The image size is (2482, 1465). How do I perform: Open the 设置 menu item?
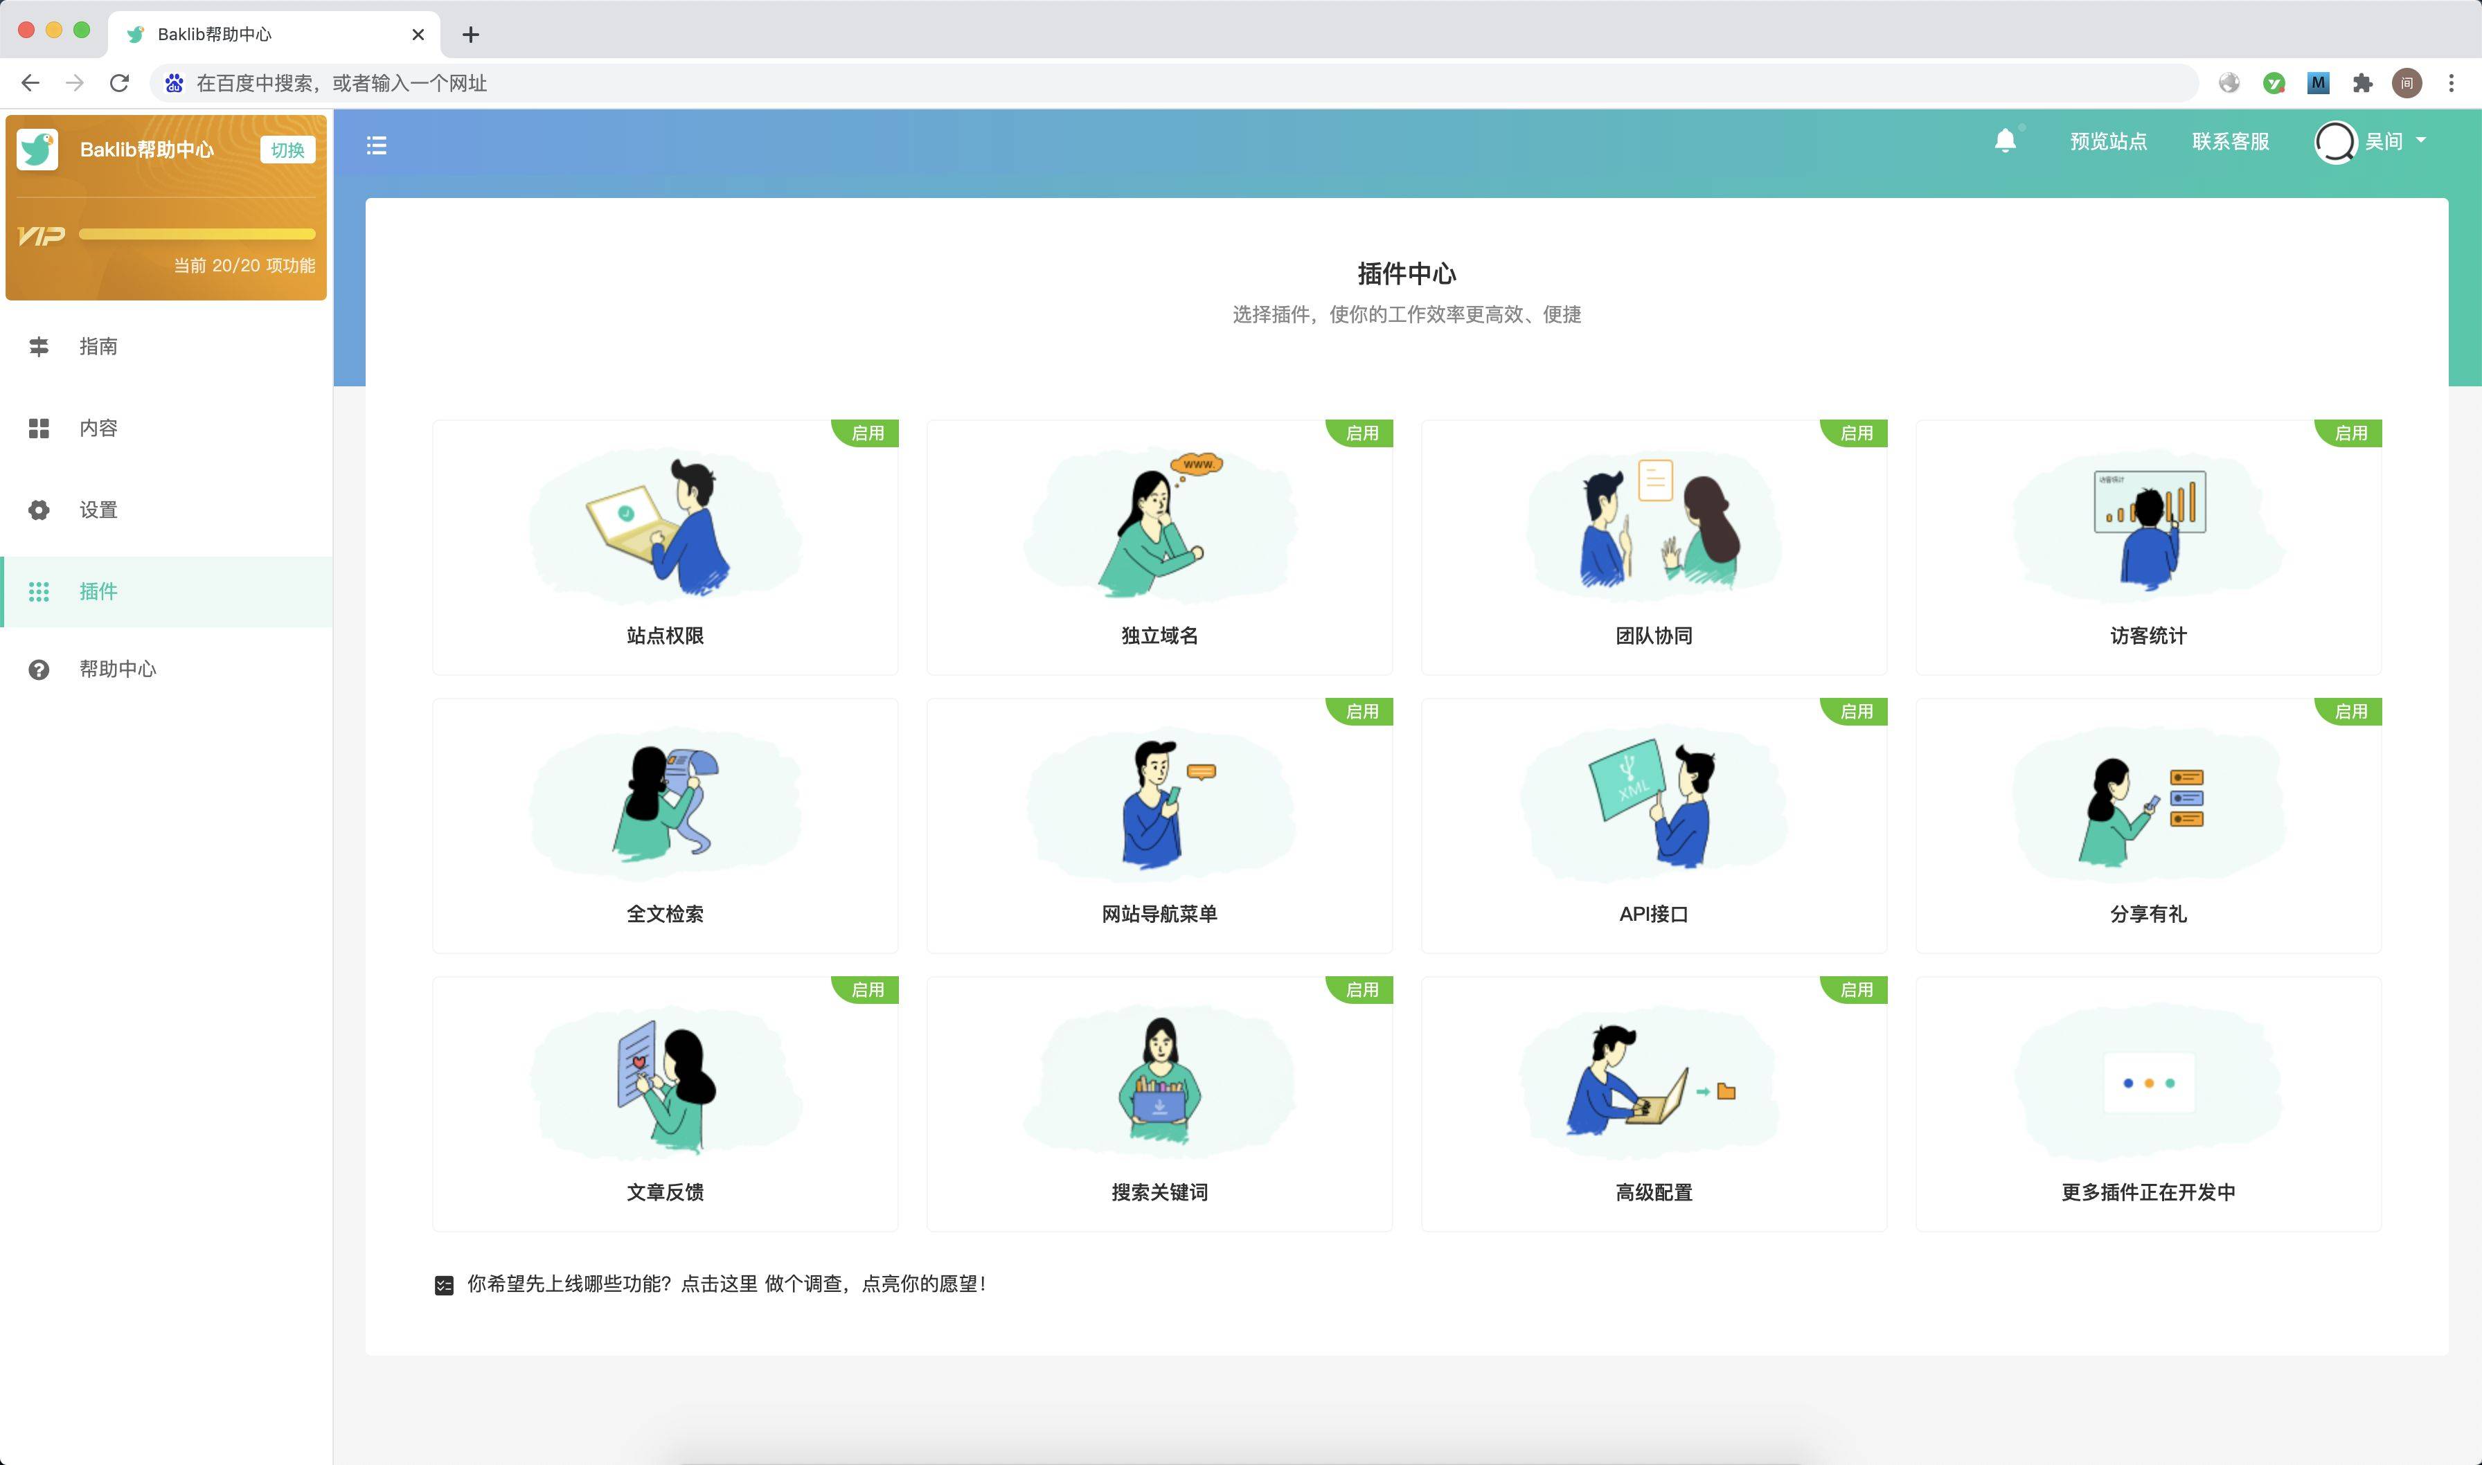(x=167, y=510)
